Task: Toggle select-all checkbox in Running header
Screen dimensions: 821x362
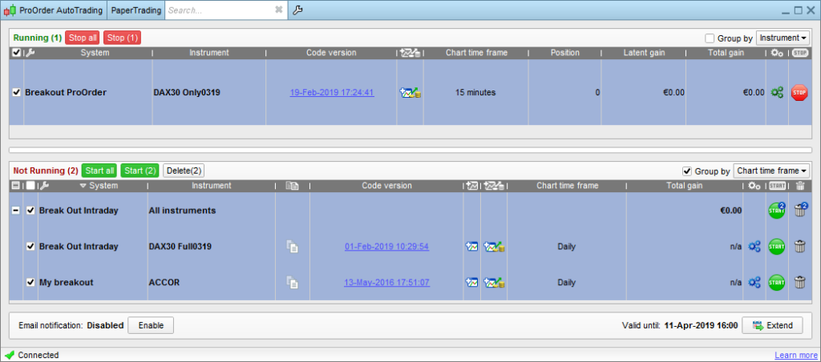Action: click(x=16, y=53)
